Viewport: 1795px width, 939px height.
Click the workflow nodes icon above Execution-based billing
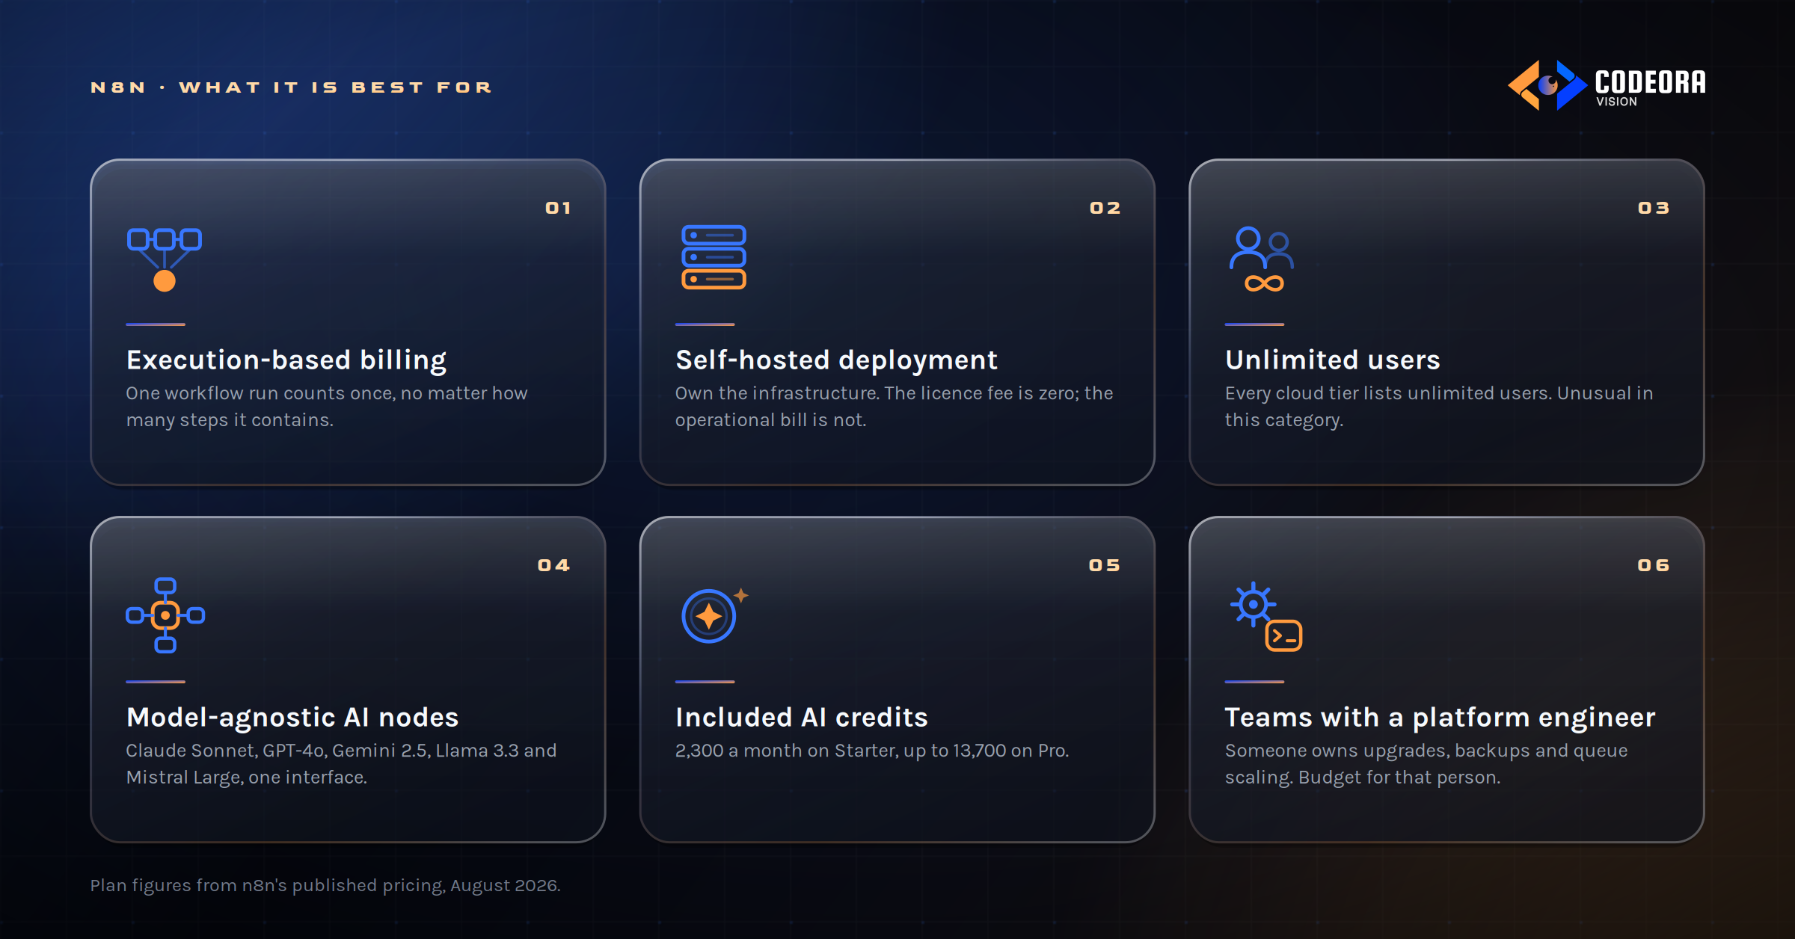pos(165,259)
